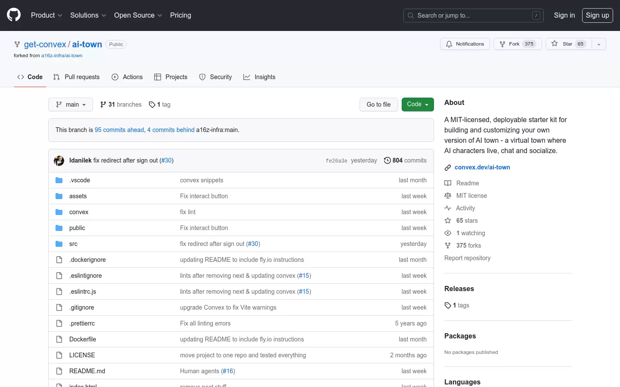The width and height of the screenshot is (620, 387).
Task: Open the 95 commits ahead link
Action: click(x=119, y=130)
